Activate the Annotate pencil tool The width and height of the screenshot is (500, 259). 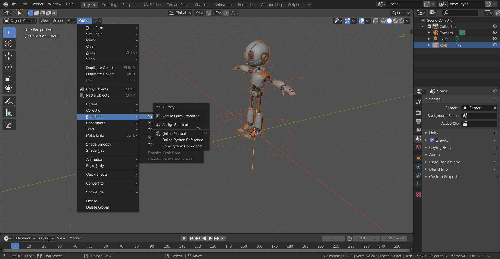point(9,101)
